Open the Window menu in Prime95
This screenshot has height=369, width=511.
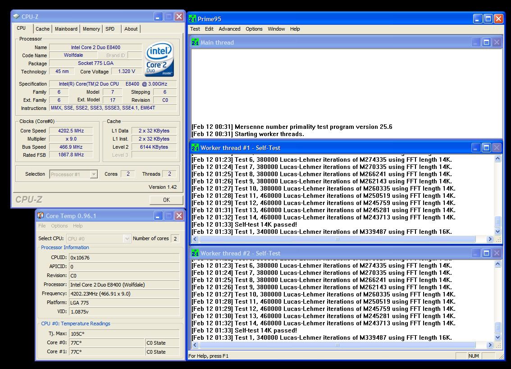[x=276, y=29]
